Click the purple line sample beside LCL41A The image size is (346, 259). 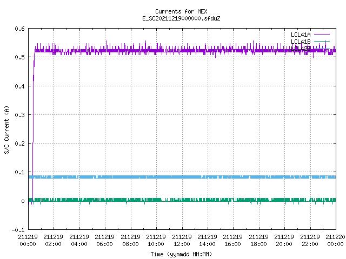pos(322,35)
